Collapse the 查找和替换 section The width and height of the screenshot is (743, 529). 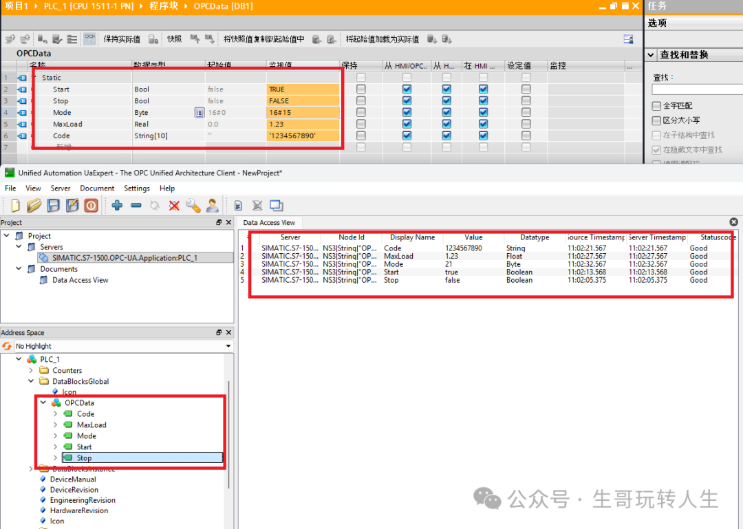tap(651, 54)
